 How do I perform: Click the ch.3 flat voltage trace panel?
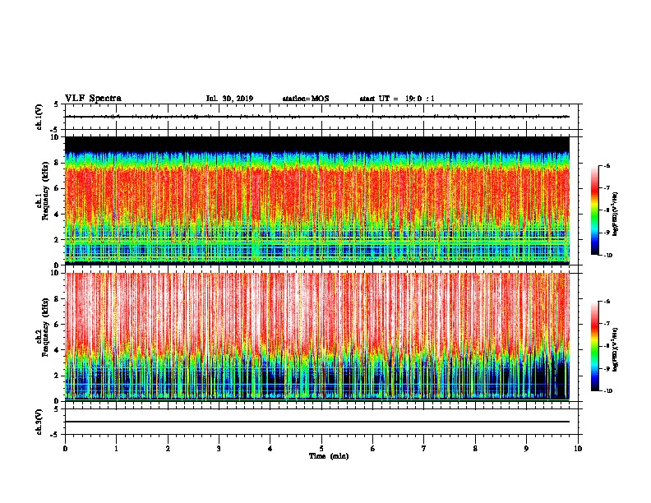pos(321,422)
